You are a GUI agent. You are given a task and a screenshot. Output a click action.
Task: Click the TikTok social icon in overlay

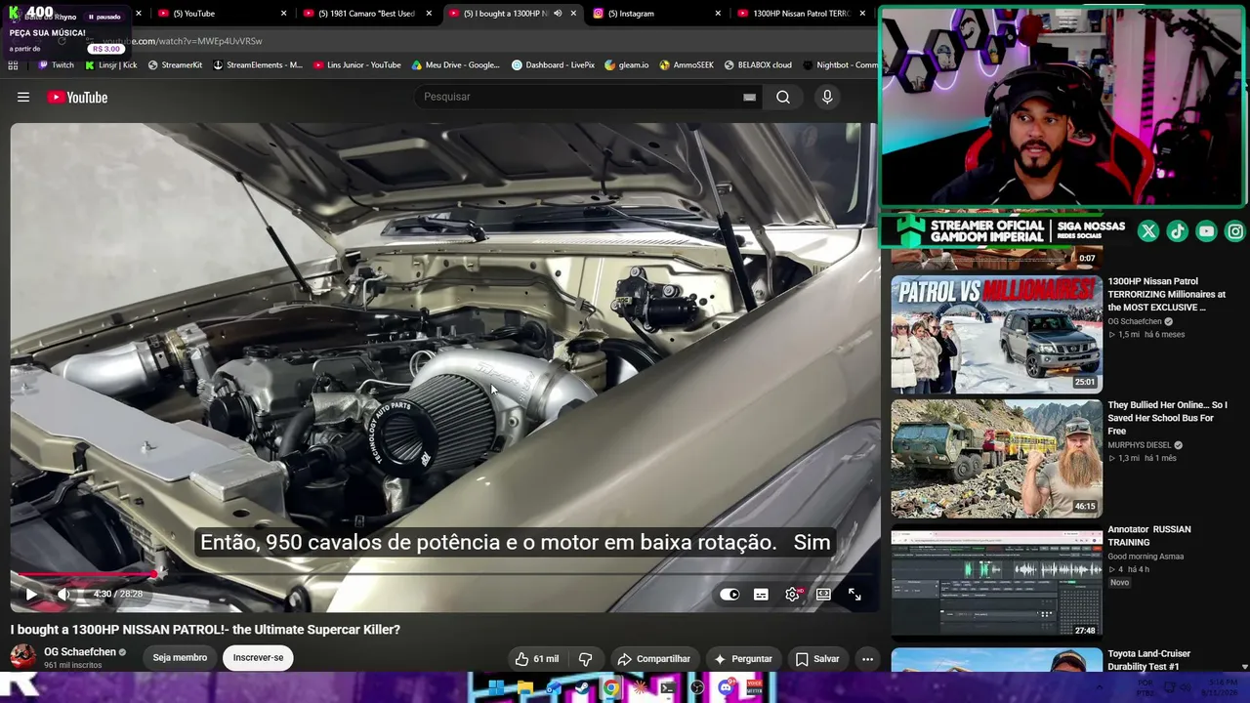[1178, 231]
